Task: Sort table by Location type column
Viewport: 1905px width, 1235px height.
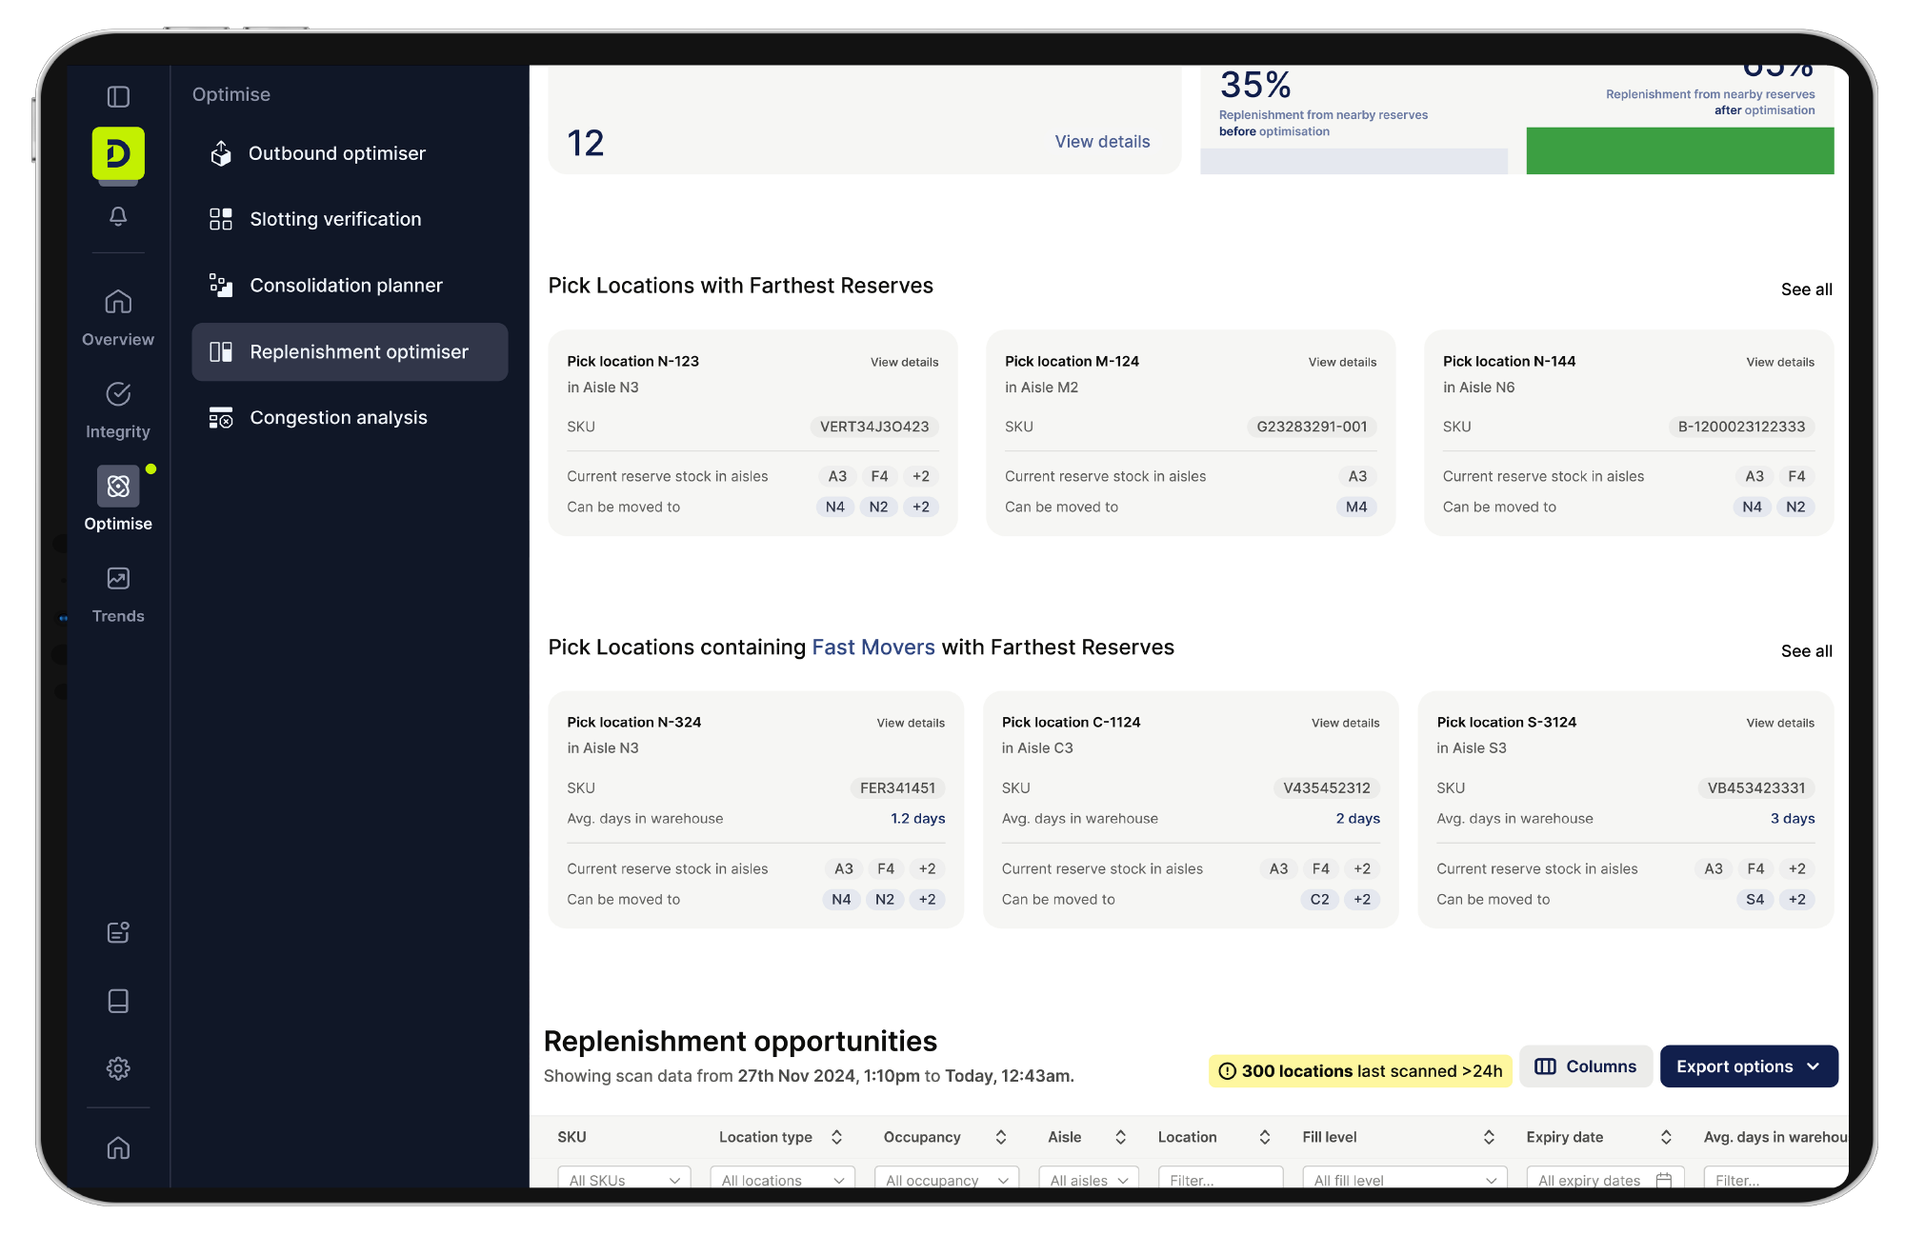Action: pyautogui.click(x=836, y=1137)
